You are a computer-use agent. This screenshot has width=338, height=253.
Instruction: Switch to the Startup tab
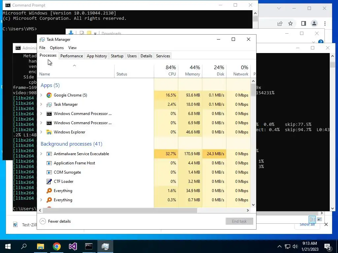pos(117,56)
